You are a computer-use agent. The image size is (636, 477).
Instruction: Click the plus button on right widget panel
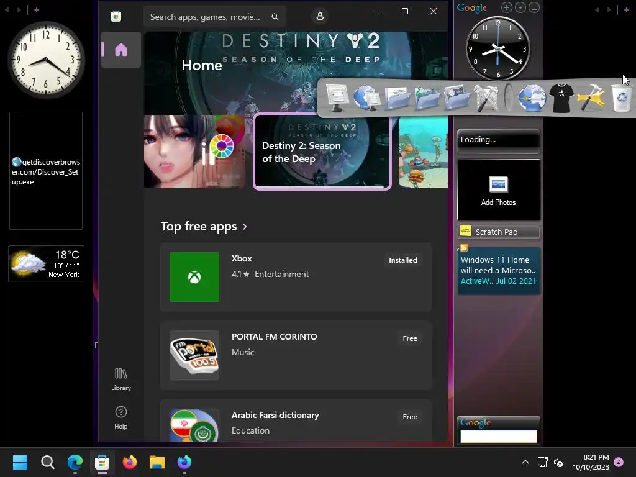626,10
